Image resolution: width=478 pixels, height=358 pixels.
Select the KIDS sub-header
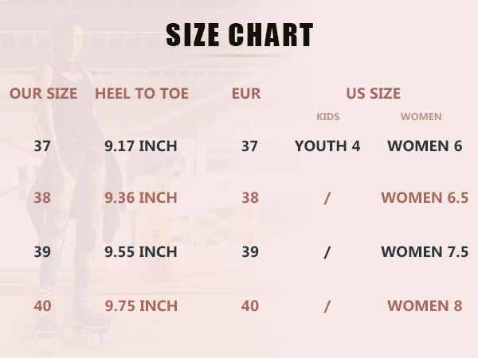[x=328, y=117]
